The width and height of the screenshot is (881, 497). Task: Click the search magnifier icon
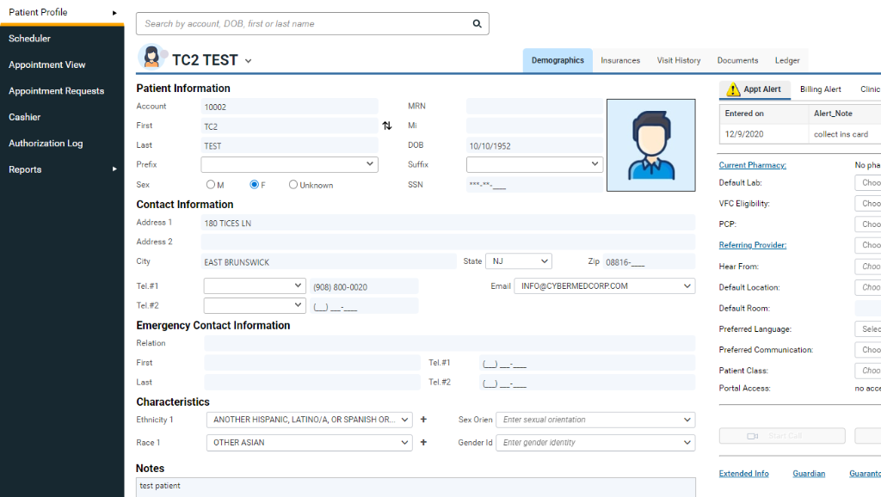477,23
